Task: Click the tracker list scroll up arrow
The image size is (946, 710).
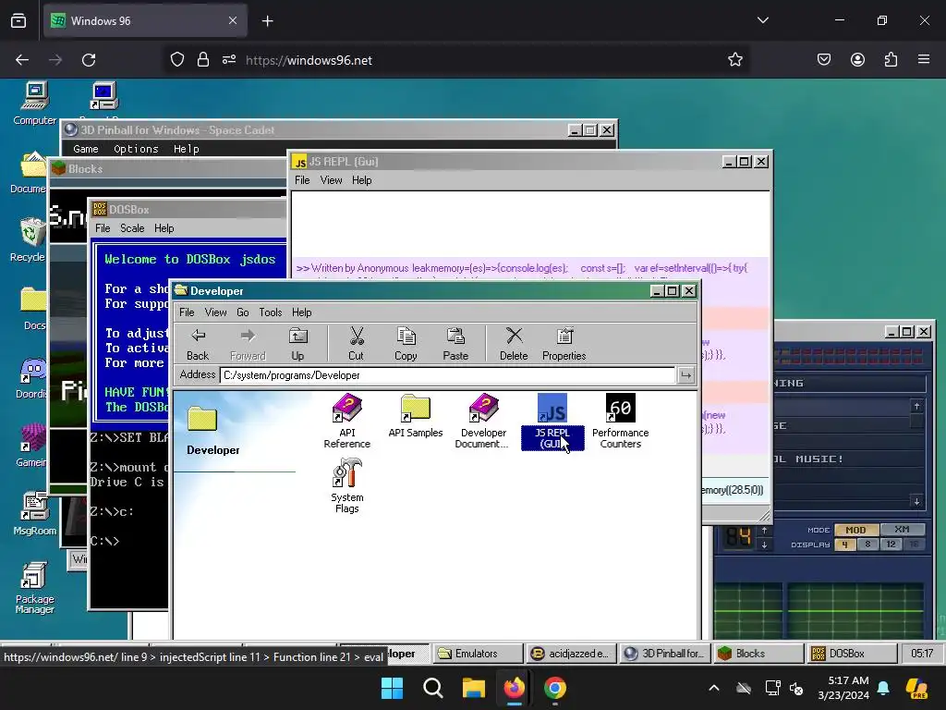Action: click(x=917, y=407)
